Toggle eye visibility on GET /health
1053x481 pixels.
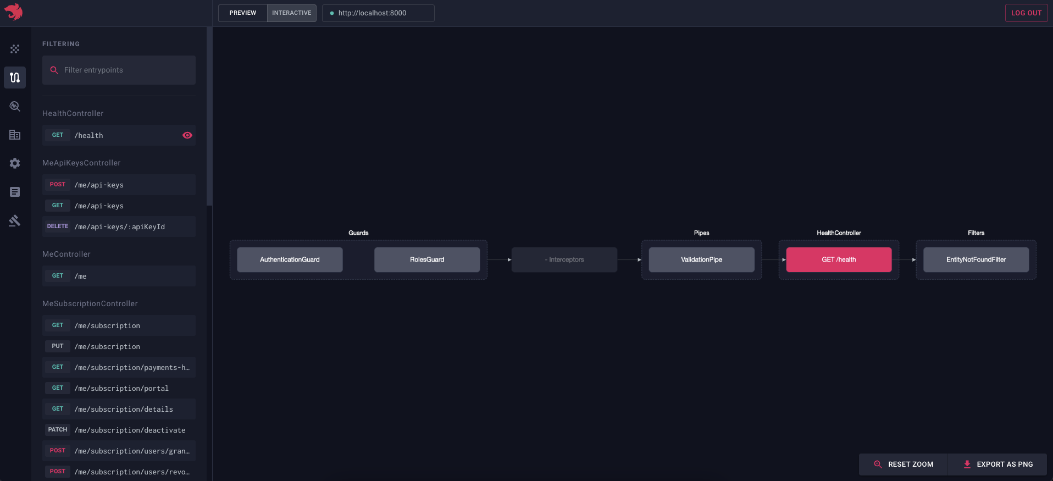point(187,135)
